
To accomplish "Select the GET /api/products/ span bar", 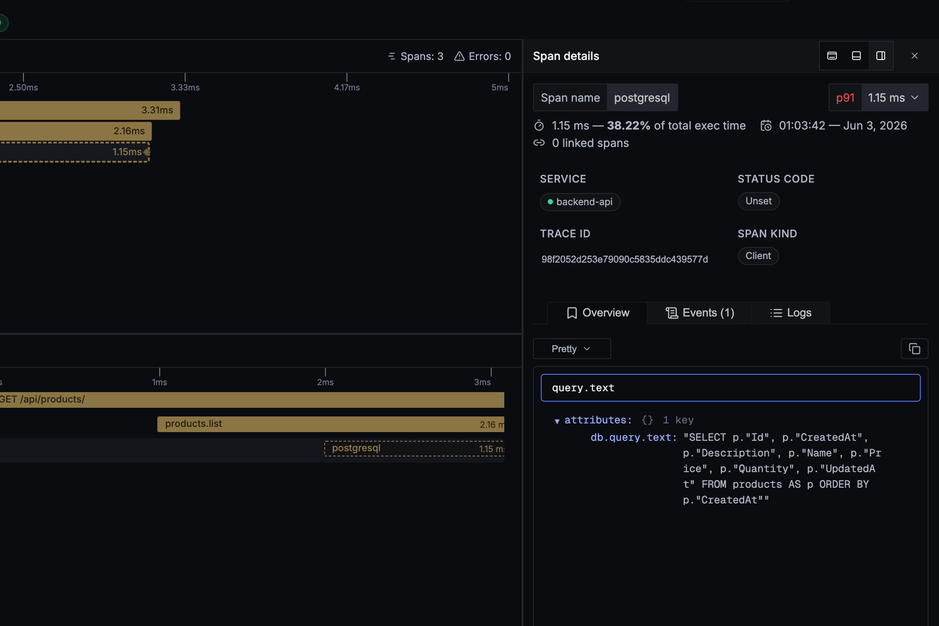I will click(252, 400).
